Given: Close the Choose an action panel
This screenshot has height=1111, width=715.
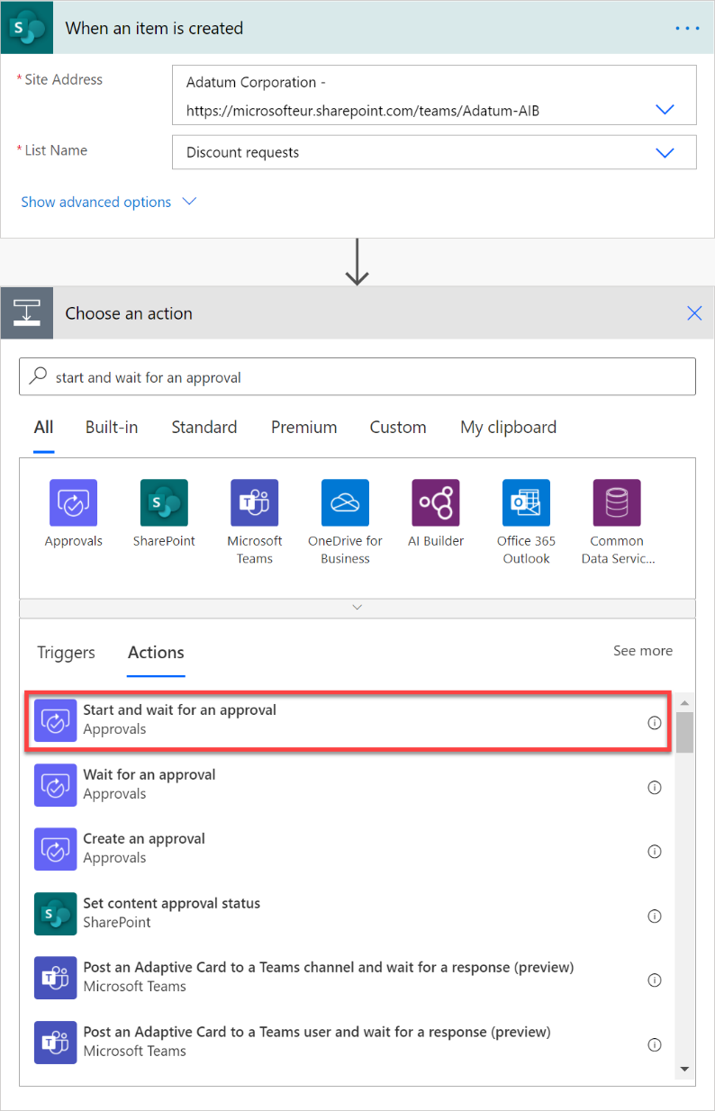Looking at the screenshot, I should click(694, 313).
